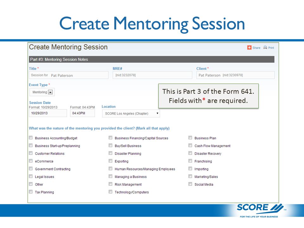Viewport: 304px width, 228px height.
Task: Mark the Tax Planning checkbox
Action: click(x=31, y=192)
